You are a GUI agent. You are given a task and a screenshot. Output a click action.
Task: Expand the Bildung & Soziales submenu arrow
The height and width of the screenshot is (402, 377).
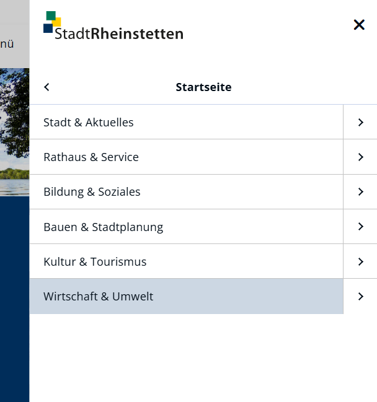pyautogui.click(x=360, y=192)
